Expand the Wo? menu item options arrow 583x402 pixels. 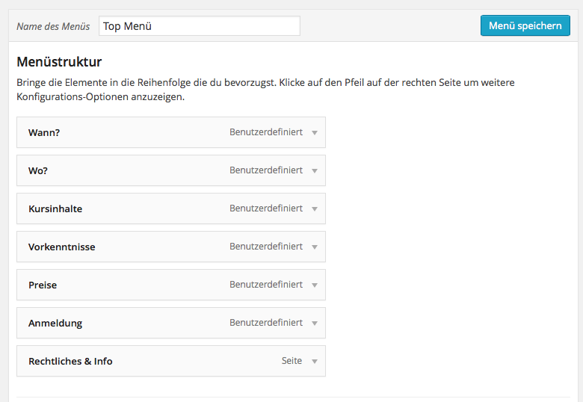point(315,170)
